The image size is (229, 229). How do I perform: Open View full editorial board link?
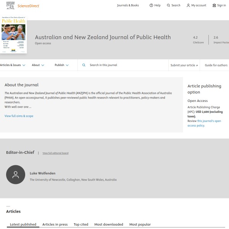tap(55, 153)
